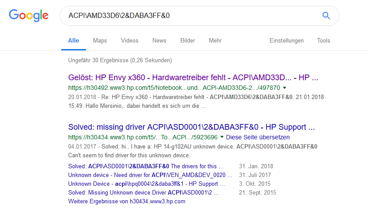Viewport: 368px width, 209px height.
Task: Click the date '21. Sept. 2015'
Action: pyautogui.click(x=257, y=192)
